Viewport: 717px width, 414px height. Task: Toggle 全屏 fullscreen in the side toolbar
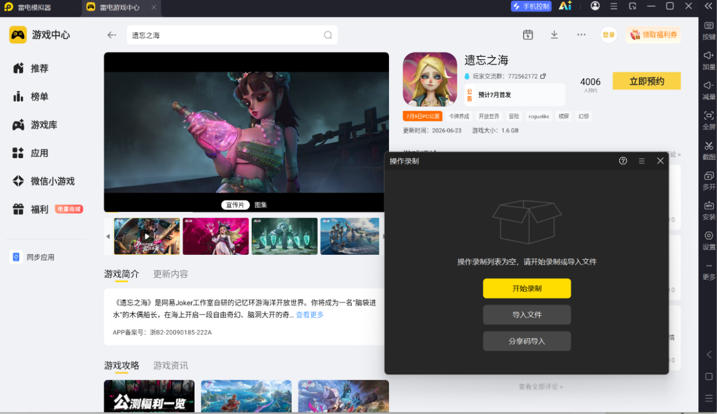pos(709,120)
